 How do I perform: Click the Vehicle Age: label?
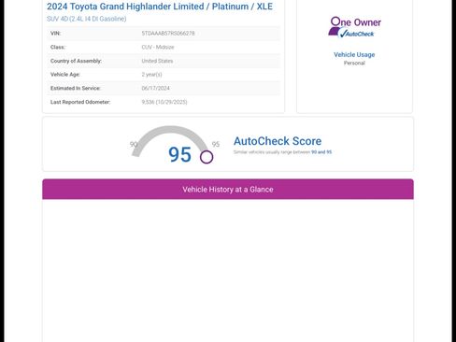(x=65, y=75)
